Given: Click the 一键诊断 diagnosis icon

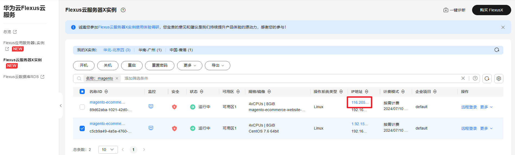Looking at the screenshot, I should pyautogui.click(x=446, y=10).
